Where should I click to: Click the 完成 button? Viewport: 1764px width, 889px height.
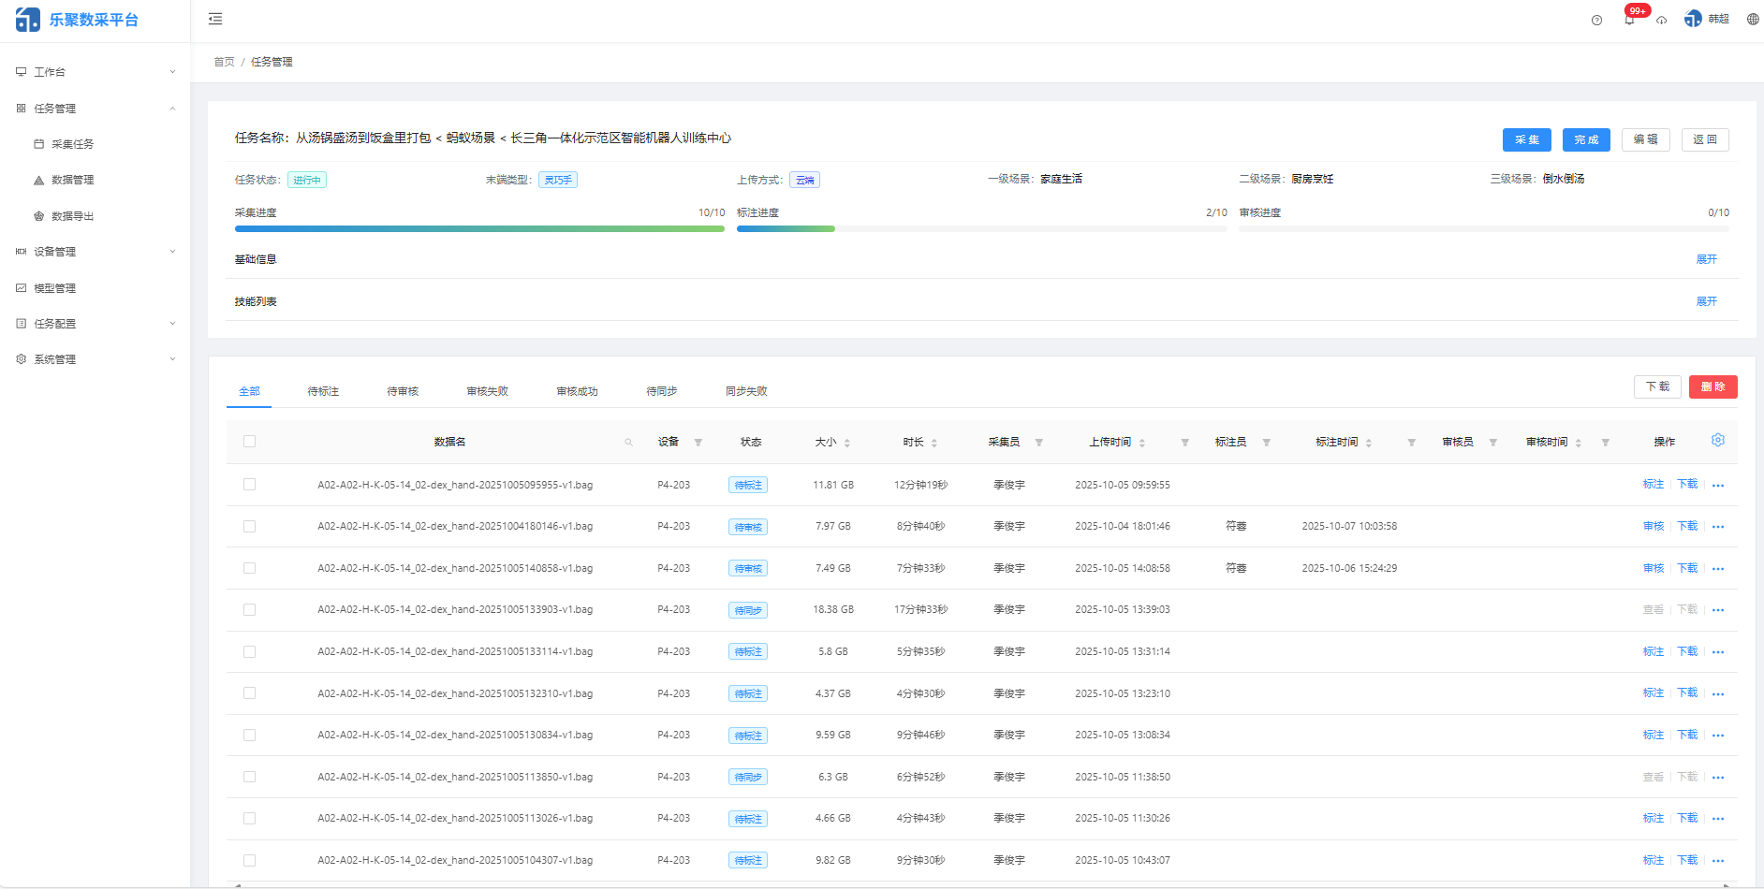click(1586, 139)
